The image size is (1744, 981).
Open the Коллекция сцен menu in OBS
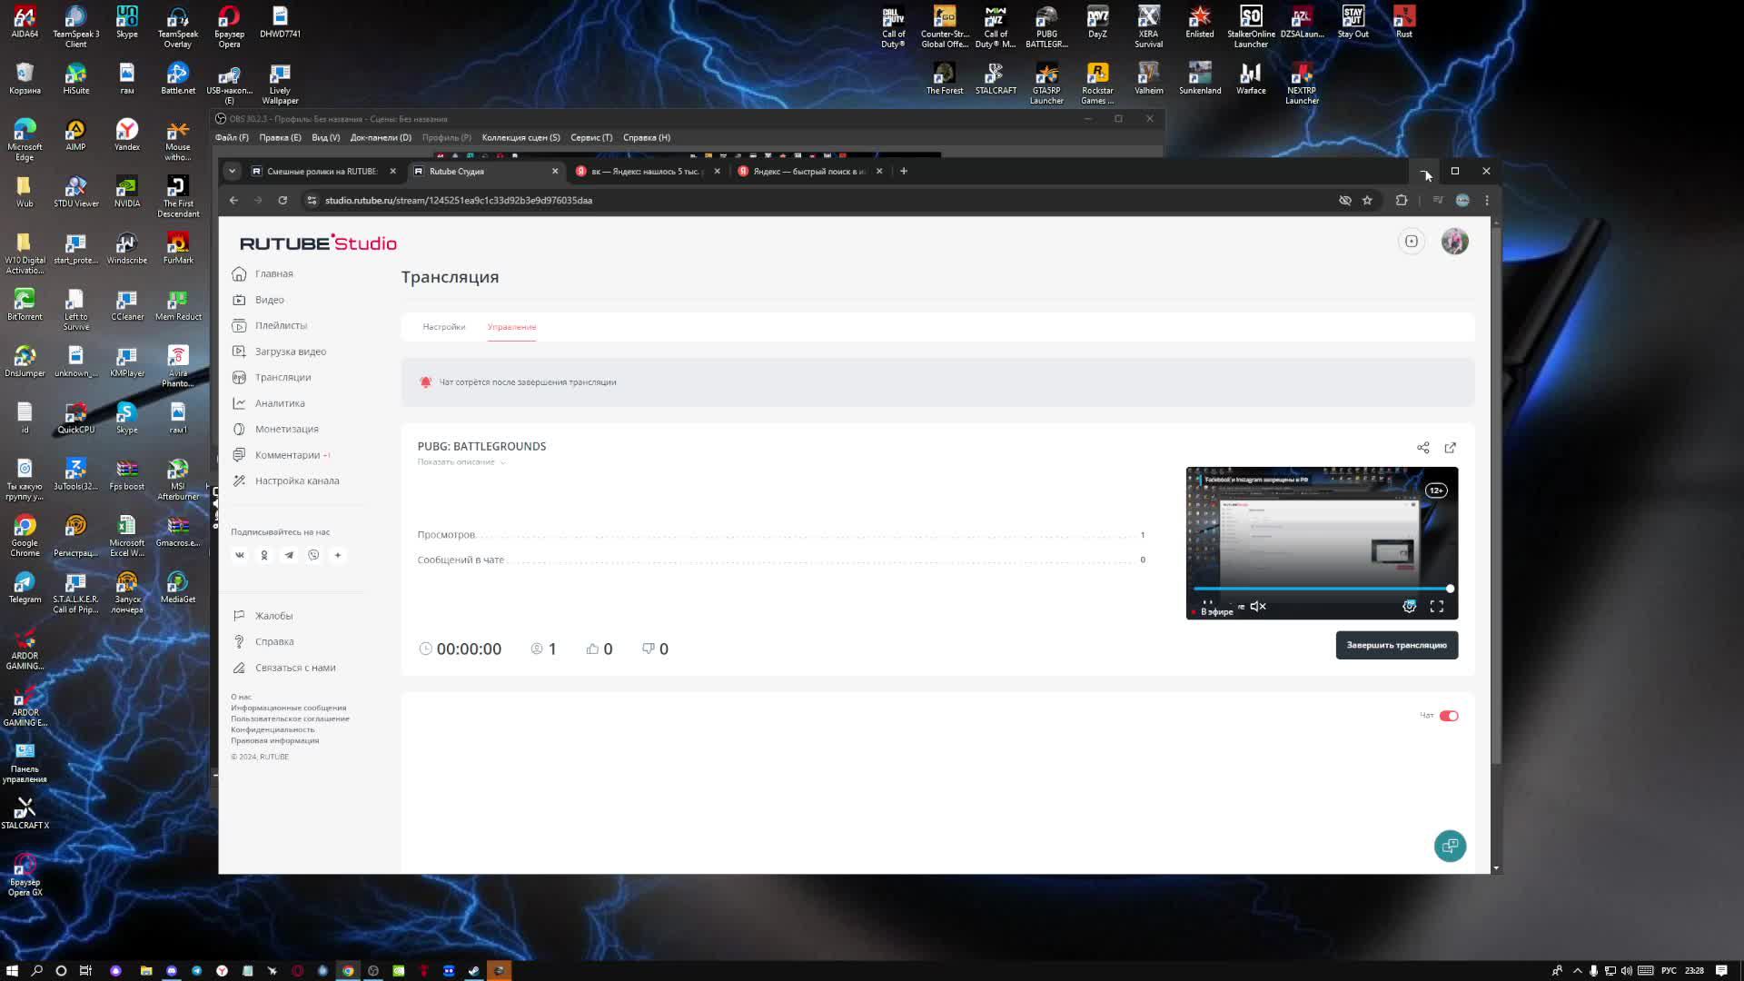pyautogui.click(x=520, y=138)
